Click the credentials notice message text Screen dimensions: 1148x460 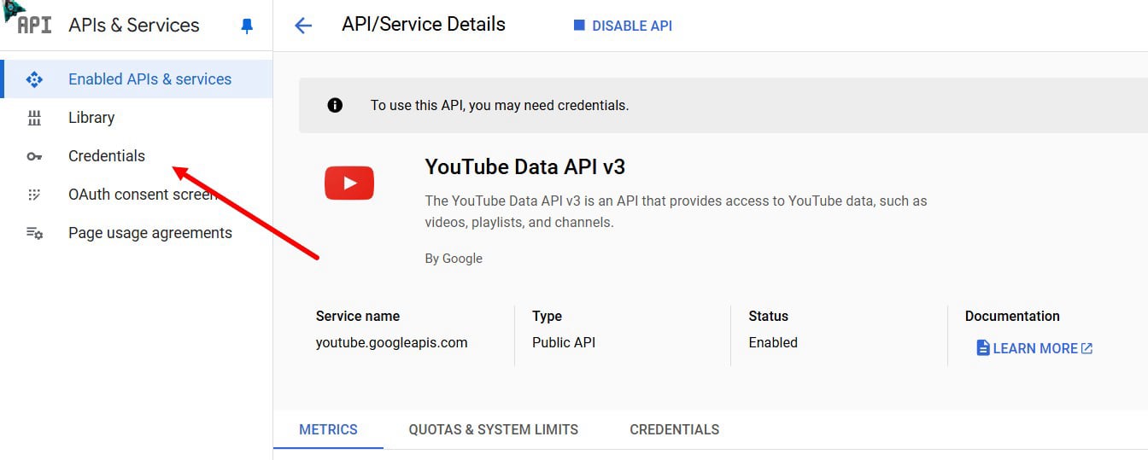pyautogui.click(x=500, y=106)
